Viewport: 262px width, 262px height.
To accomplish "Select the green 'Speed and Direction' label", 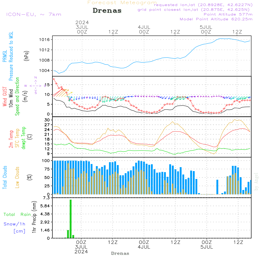I will (x=17, y=96).
